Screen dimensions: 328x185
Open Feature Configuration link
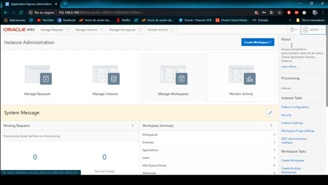(295, 107)
